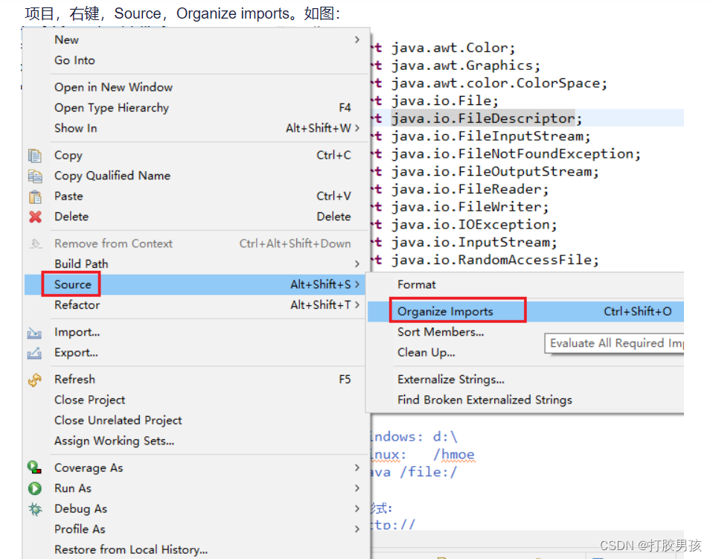
Task: Click java.io.RandomAccessFile import line
Action: (x=495, y=261)
